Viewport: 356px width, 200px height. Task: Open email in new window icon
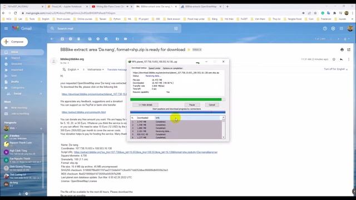coord(349,49)
